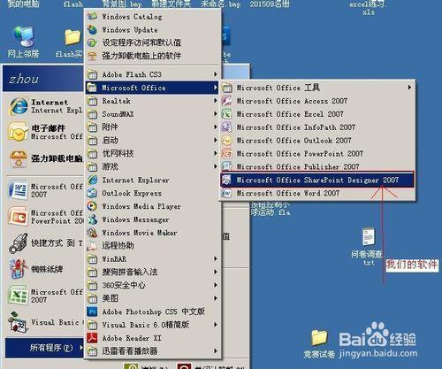Screen dimensions: 442x369
Task: Click the Excel 2007 icon in submenu
Action: (x=226, y=114)
